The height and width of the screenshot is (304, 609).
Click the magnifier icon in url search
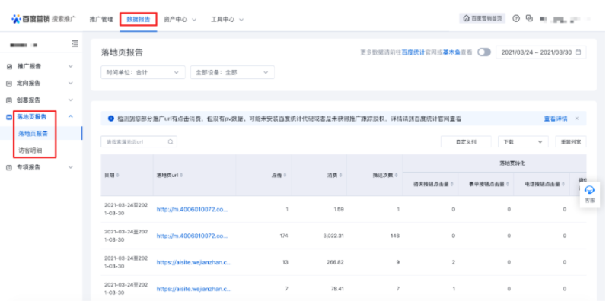tap(171, 142)
